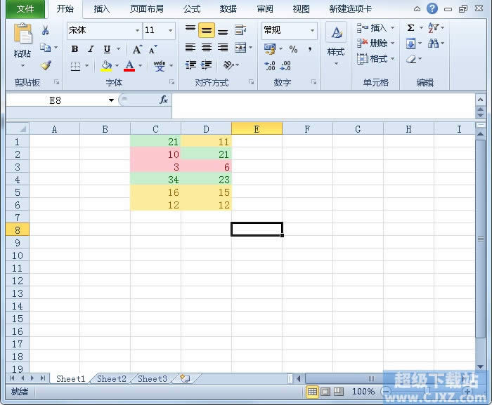Click the wén phonetic guide icon
Screen dimensions: 492x405
tap(160, 66)
